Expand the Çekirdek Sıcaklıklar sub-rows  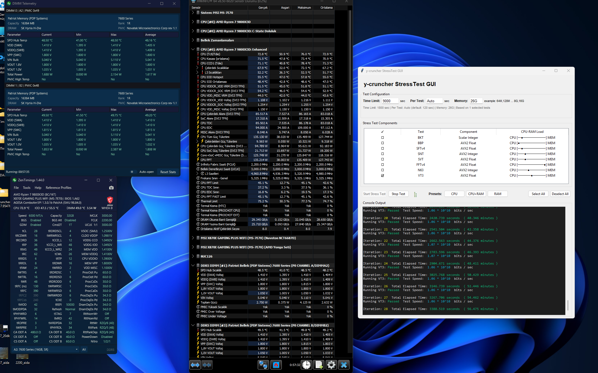(x=197, y=68)
